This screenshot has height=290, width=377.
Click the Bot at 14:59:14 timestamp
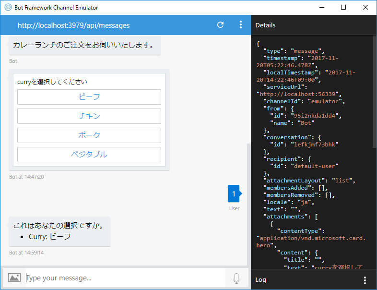[26, 253]
